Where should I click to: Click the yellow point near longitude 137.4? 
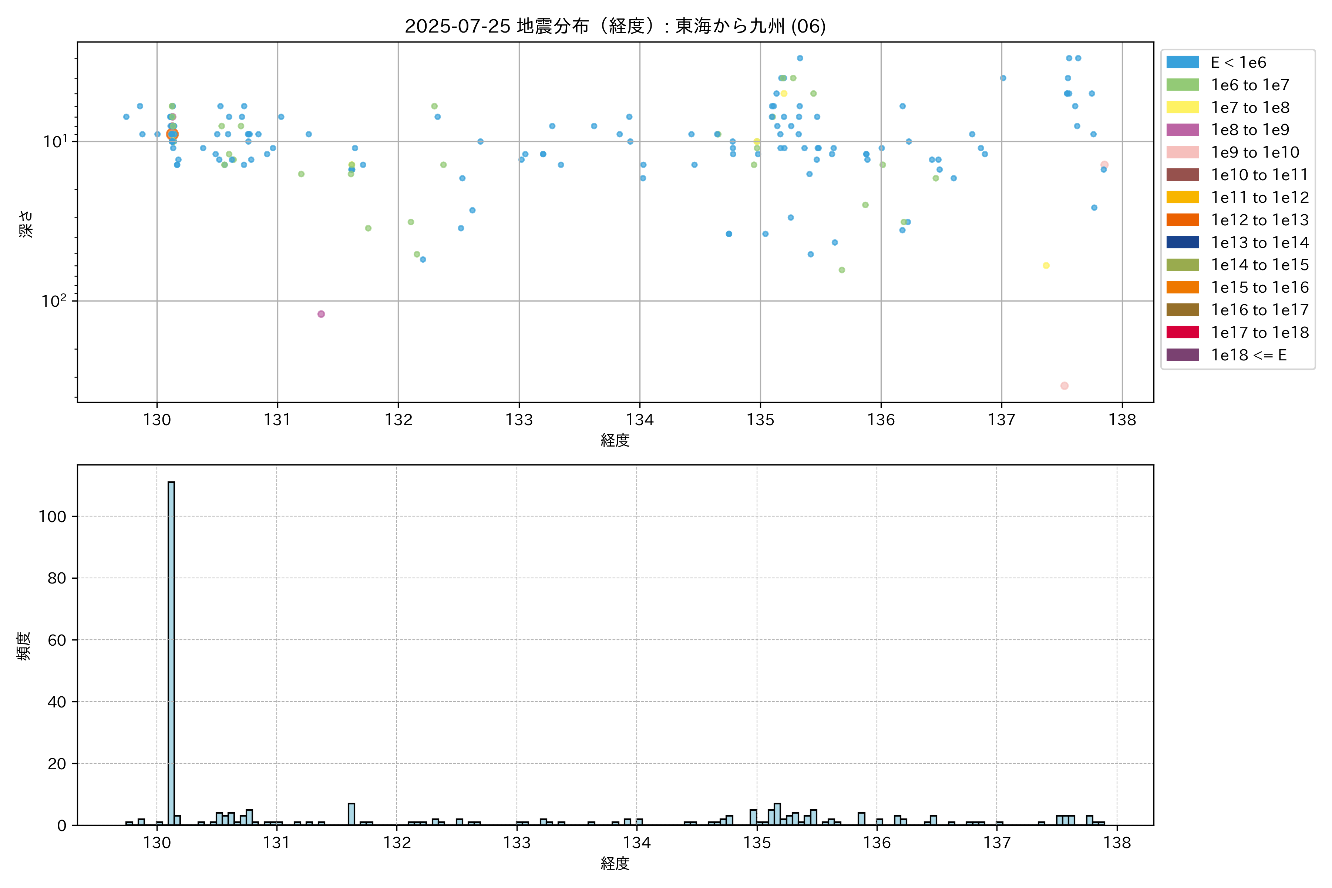[1046, 266]
